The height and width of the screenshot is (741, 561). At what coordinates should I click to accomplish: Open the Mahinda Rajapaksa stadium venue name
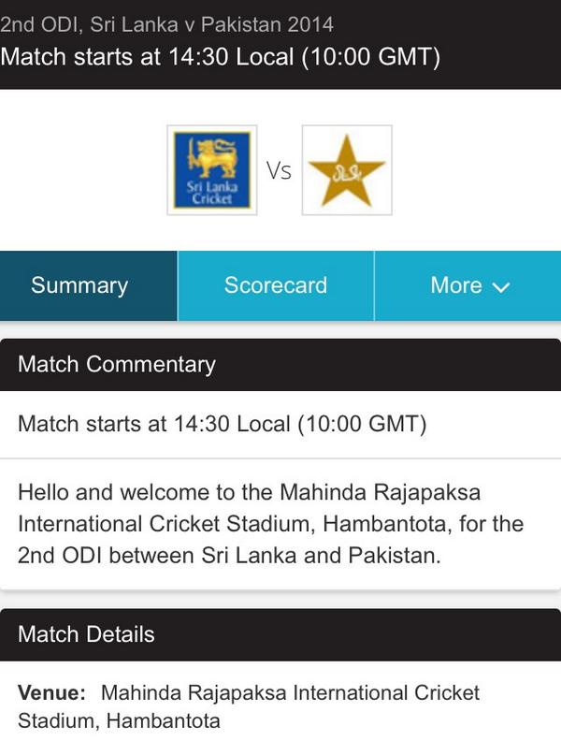pos(249,707)
